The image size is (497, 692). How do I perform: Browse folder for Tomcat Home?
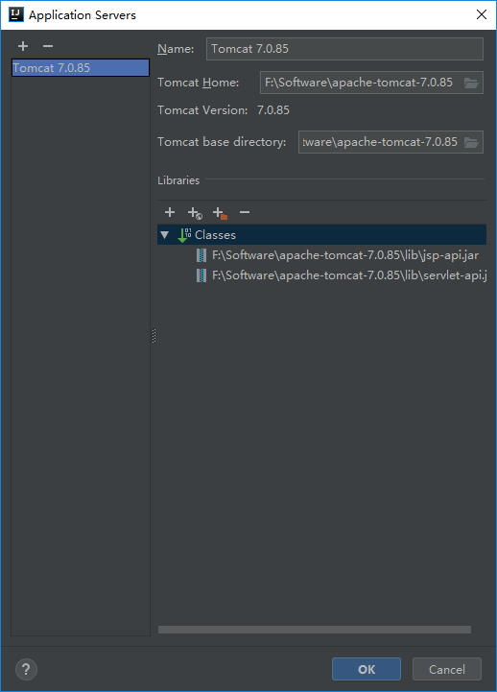pos(471,83)
